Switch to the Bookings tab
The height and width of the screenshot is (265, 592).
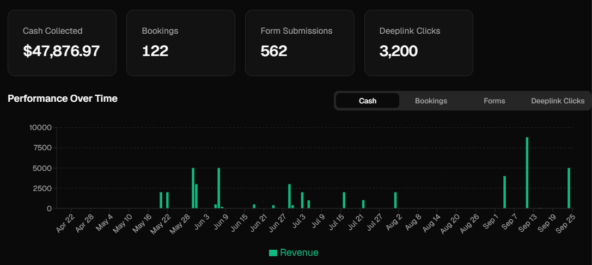coord(431,101)
